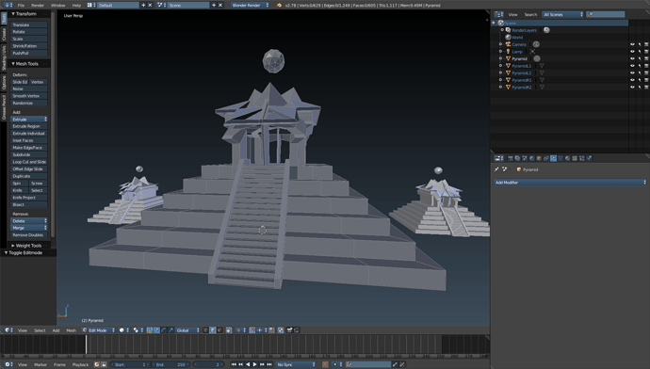The height and width of the screenshot is (369, 650).
Task: Expand the Weight Tools panel
Action: 28,246
